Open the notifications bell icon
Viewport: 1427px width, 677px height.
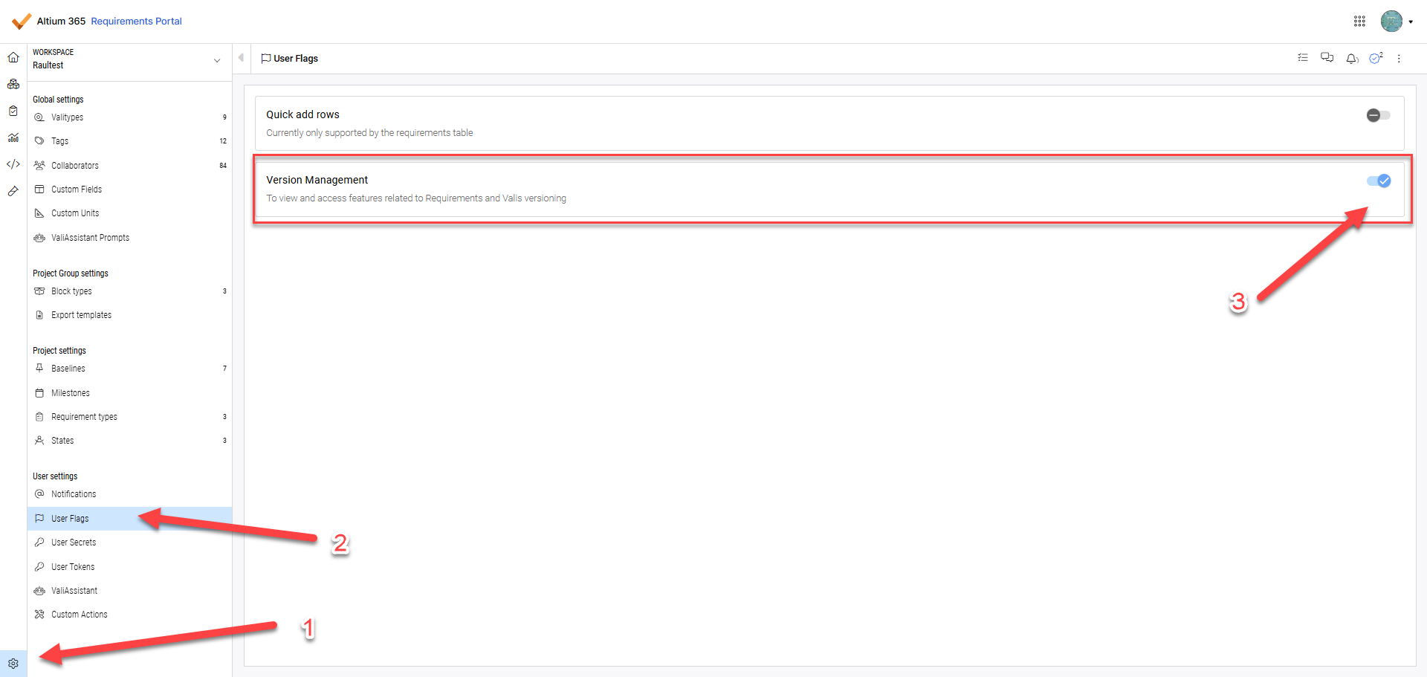tap(1352, 58)
